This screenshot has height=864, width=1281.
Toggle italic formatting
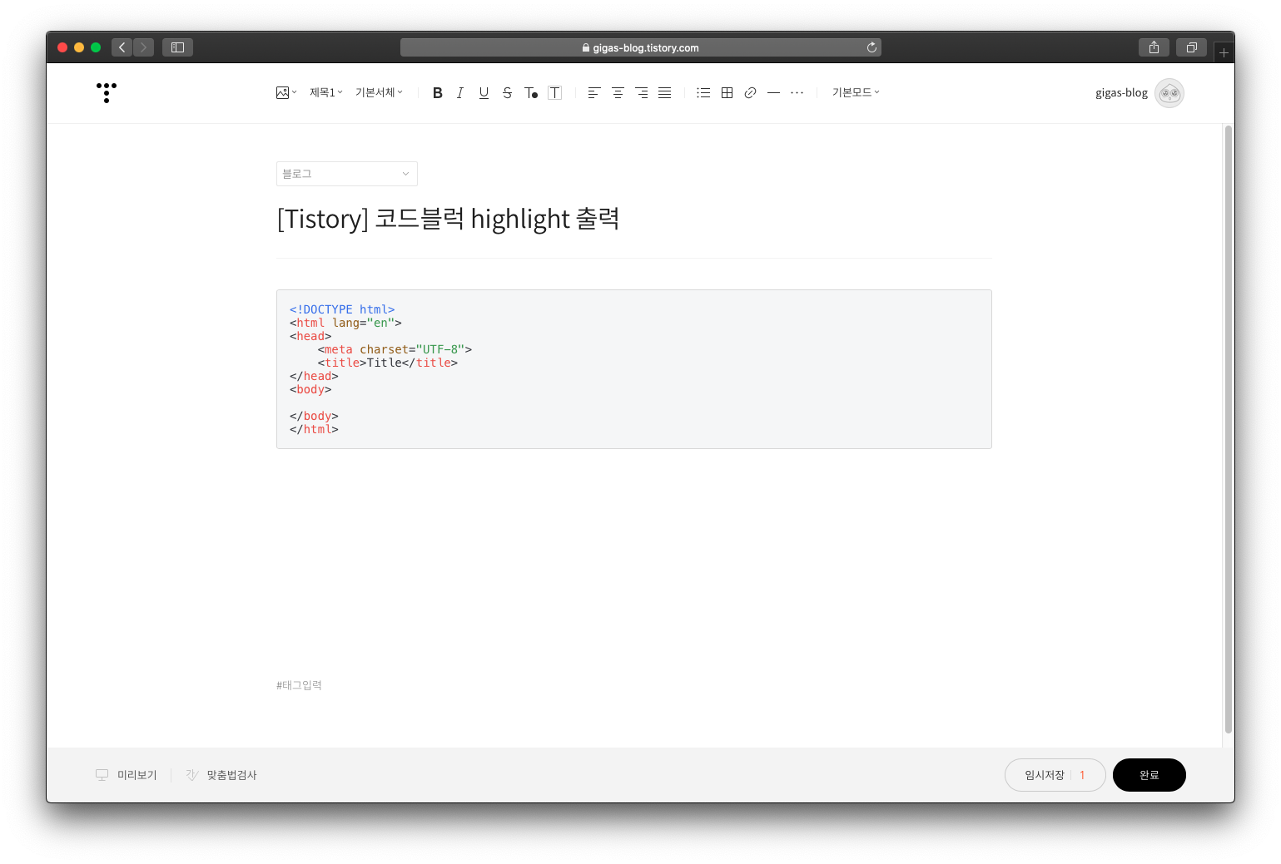point(460,93)
